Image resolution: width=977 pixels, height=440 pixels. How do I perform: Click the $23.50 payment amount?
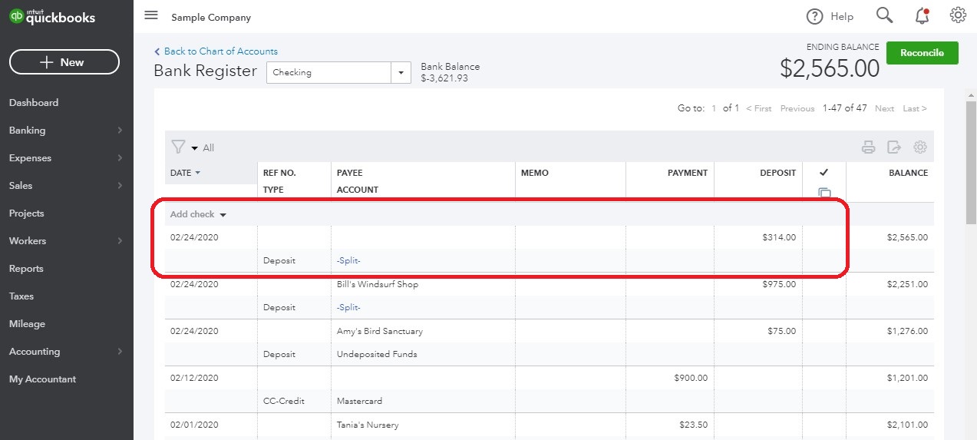point(694,425)
